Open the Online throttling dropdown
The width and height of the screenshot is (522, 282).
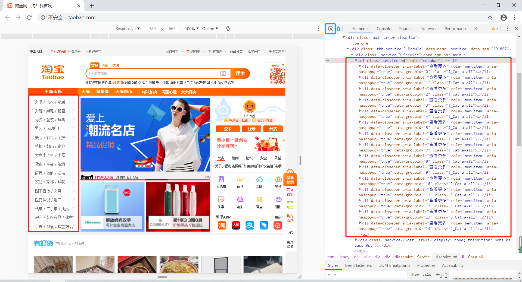pos(210,28)
